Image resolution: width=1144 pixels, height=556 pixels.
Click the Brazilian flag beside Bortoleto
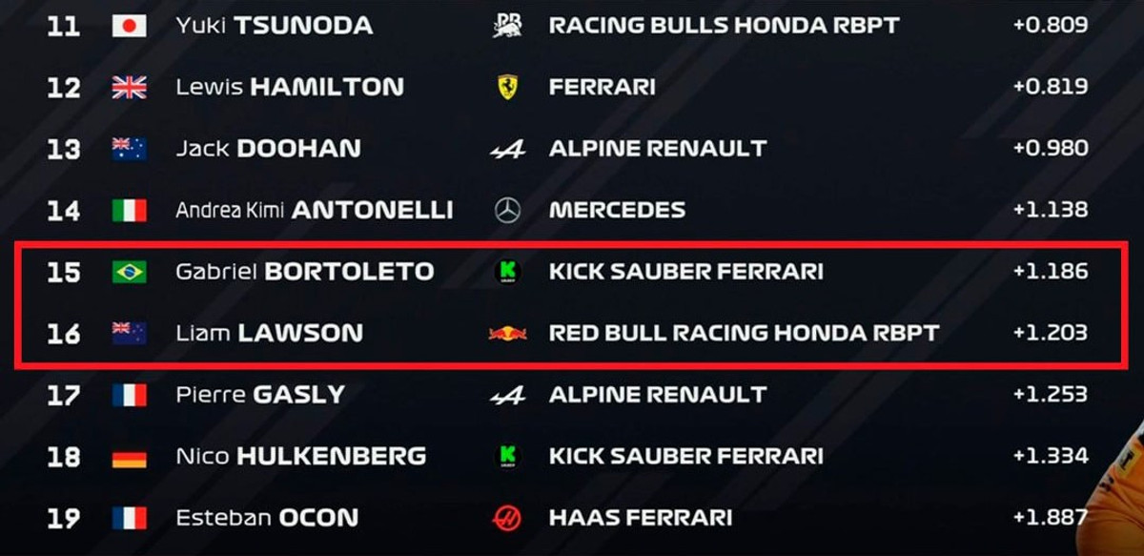click(x=130, y=272)
